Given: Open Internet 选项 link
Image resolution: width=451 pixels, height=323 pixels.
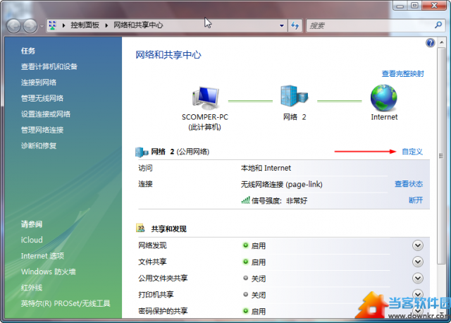Looking at the screenshot, I should pyautogui.click(x=42, y=256).
